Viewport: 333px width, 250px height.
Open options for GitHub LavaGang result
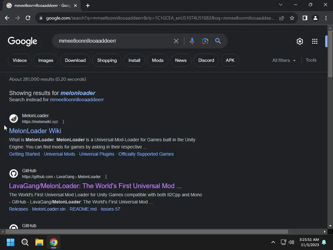(106, 177)
